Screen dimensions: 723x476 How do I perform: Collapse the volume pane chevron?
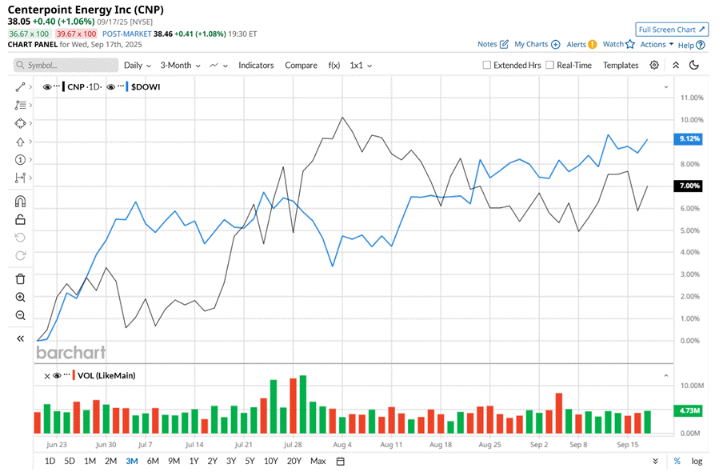(666, 376)
